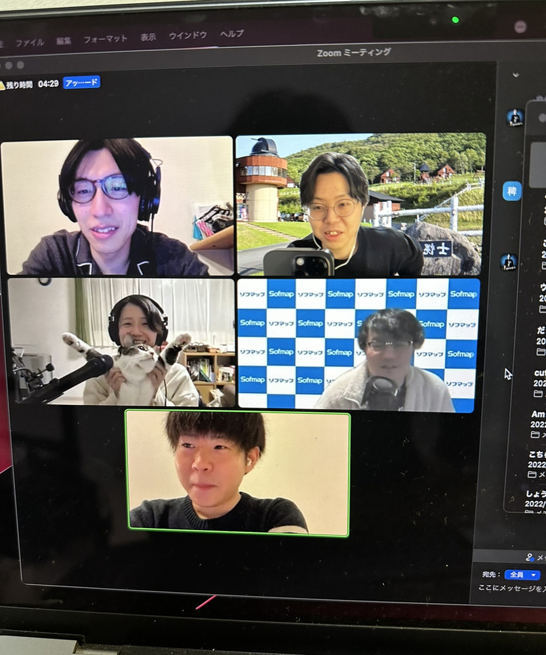This screenshot has width=546, height=655.
Task: Click the top round profile avatar in chat
Action: click(515, 117)
